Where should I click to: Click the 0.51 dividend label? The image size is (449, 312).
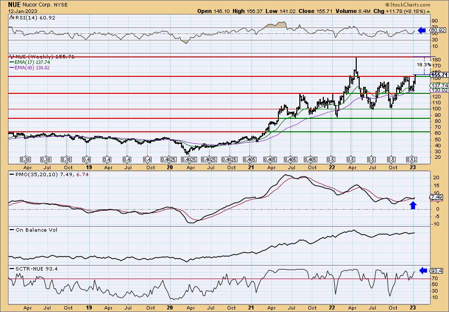(411, 159)
